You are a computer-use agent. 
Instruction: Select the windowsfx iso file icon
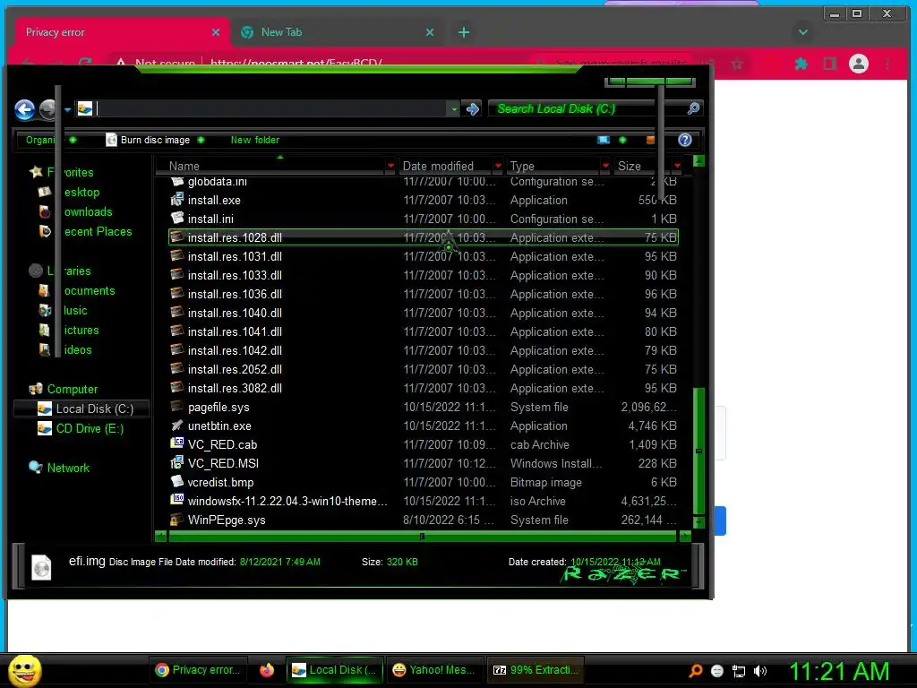tap(177, 500)
